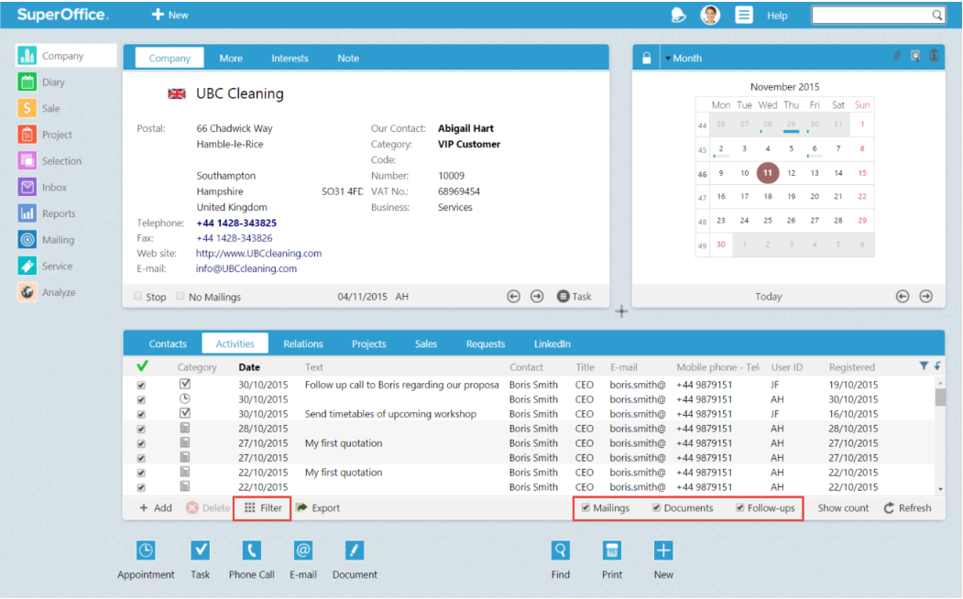The height and width of the screenshot is (599, 963).
Task: Expand the Month view dropdown
Action: (x=683, y=59)
